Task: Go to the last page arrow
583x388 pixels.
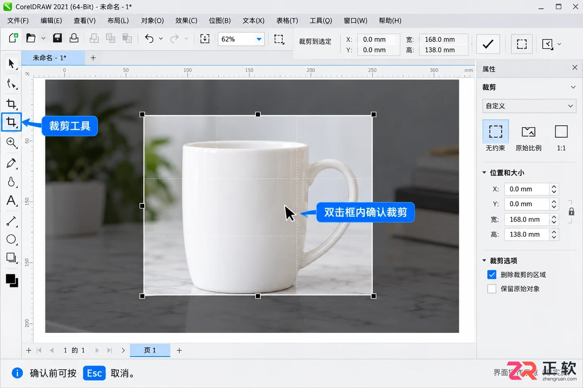Action: coord(109,350)
